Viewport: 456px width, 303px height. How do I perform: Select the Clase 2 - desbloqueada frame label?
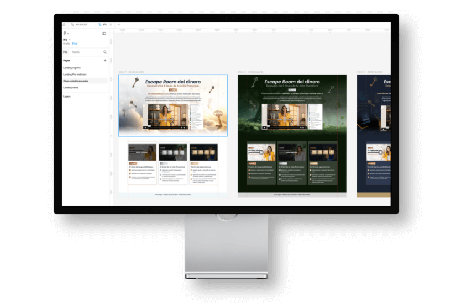(250, 72)
